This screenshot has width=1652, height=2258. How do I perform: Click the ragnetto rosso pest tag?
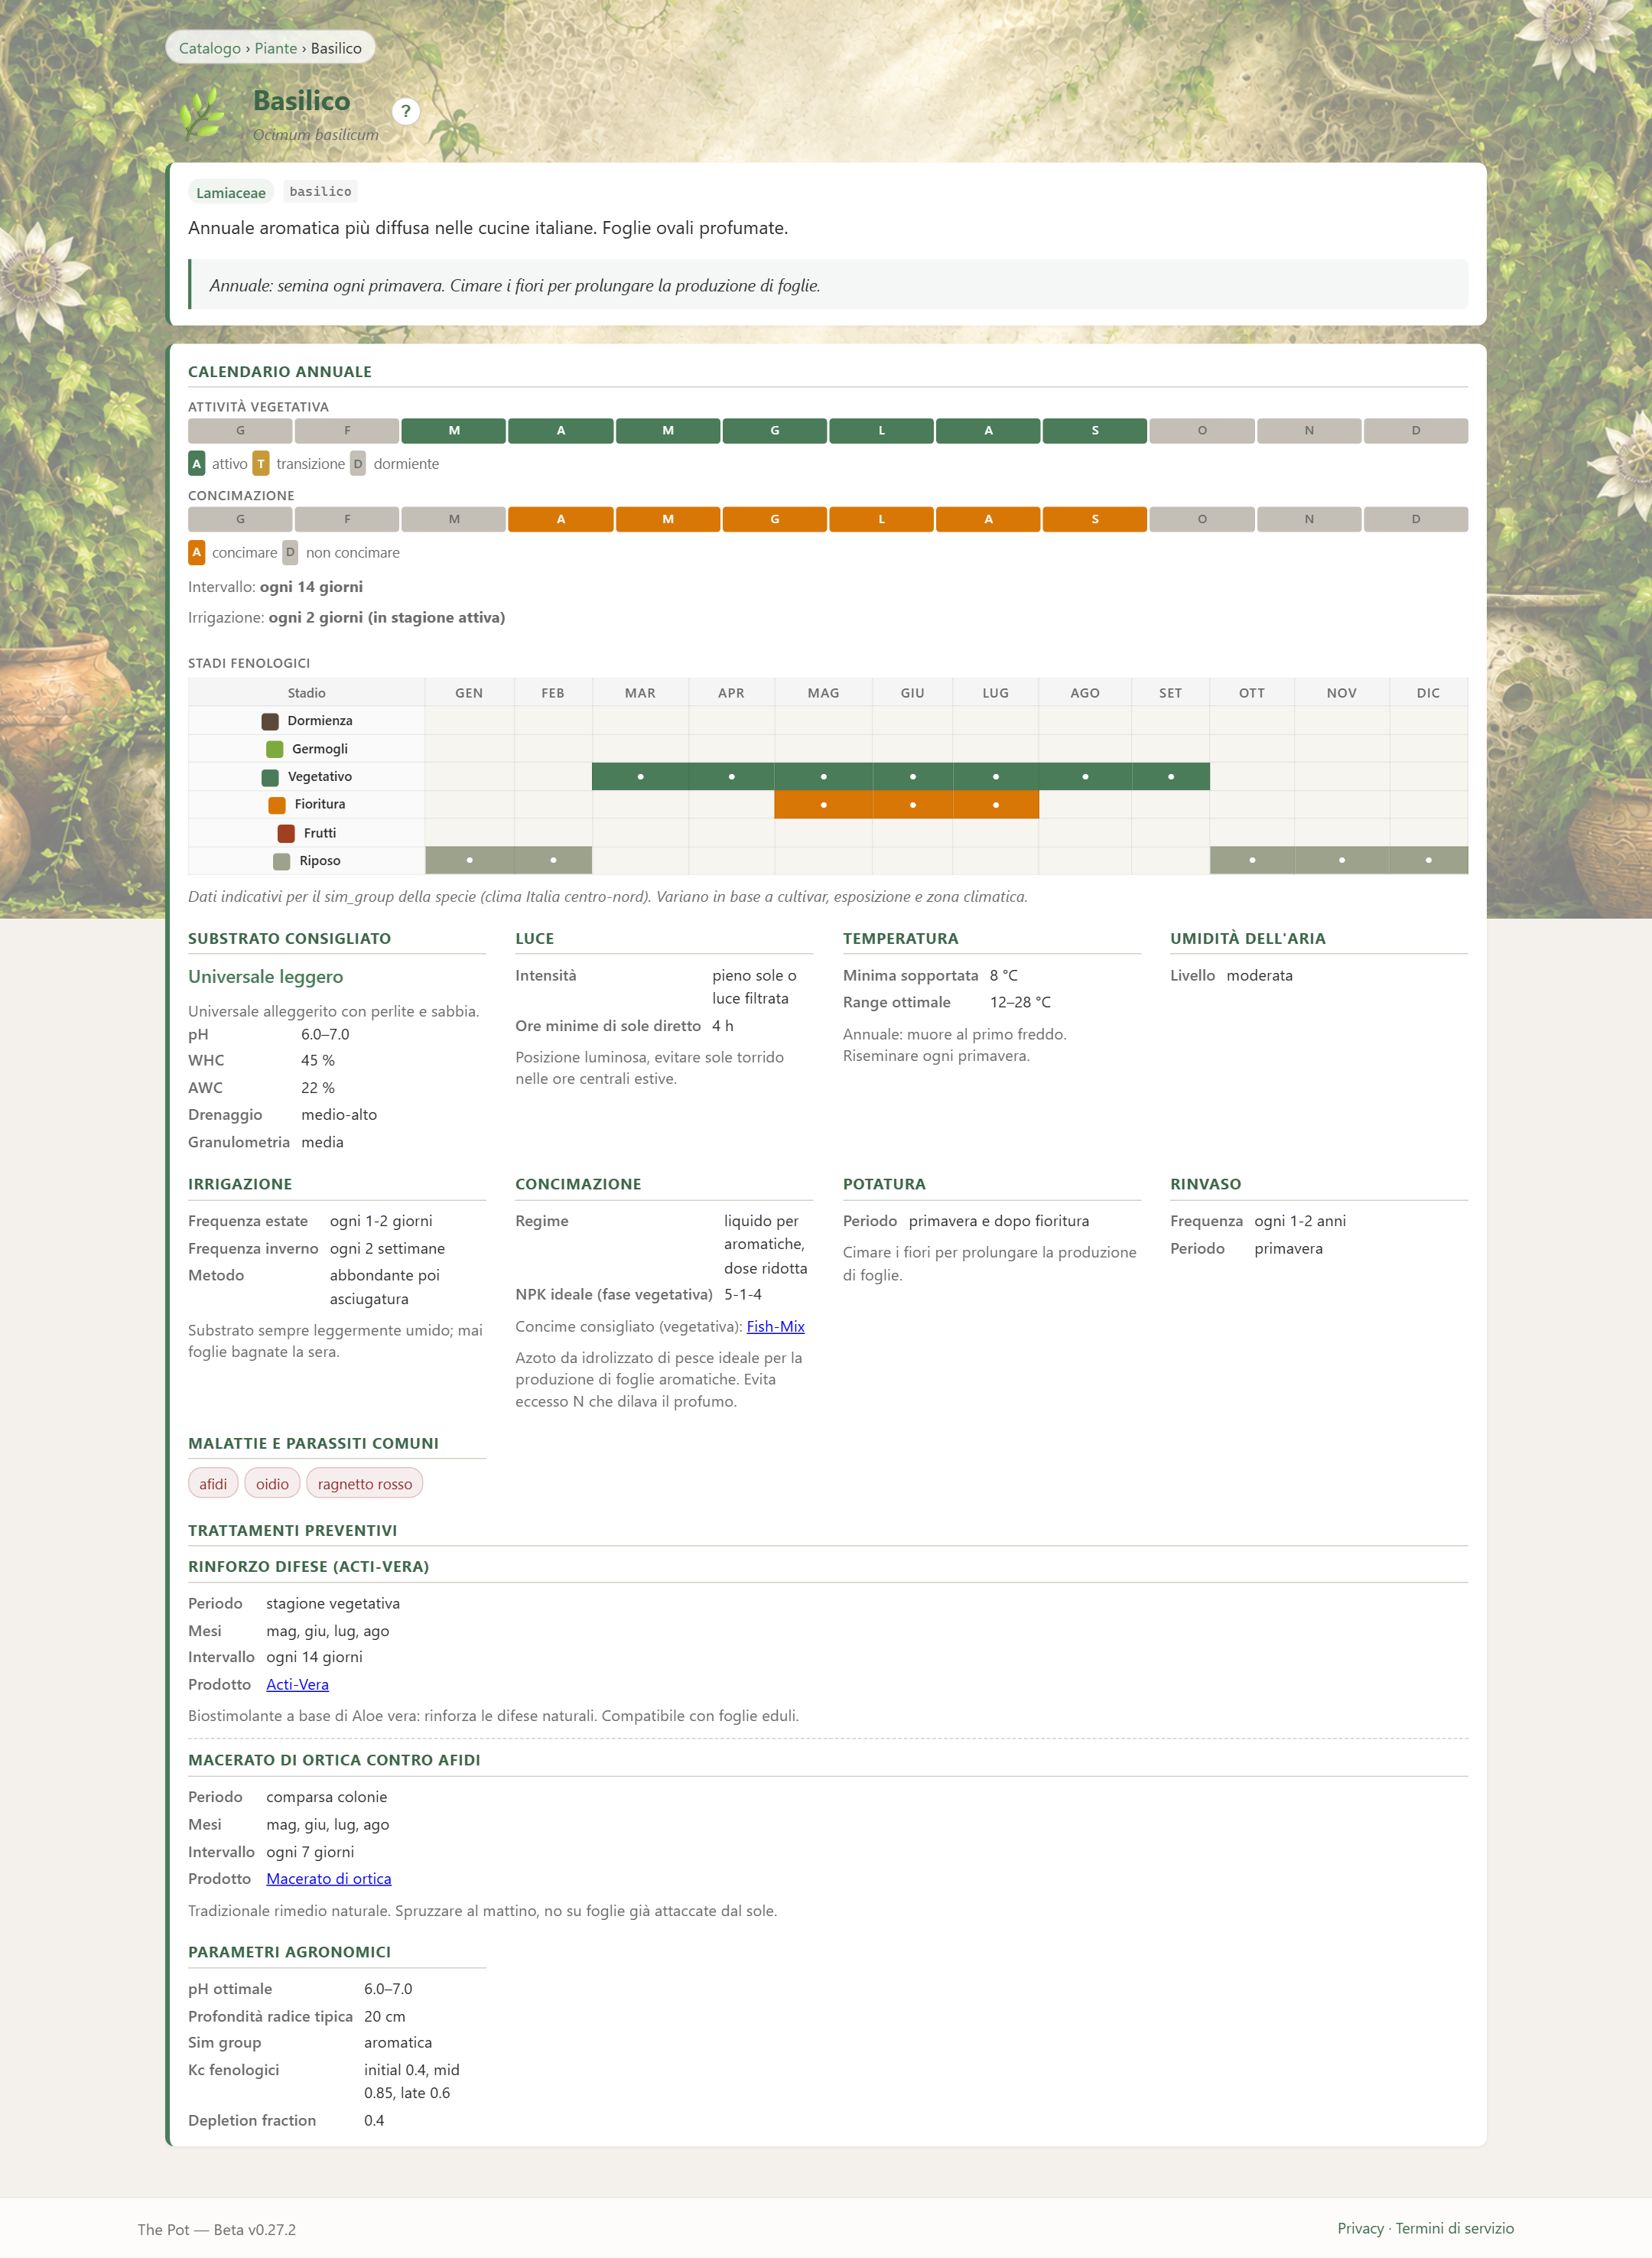pos(365,1483)
